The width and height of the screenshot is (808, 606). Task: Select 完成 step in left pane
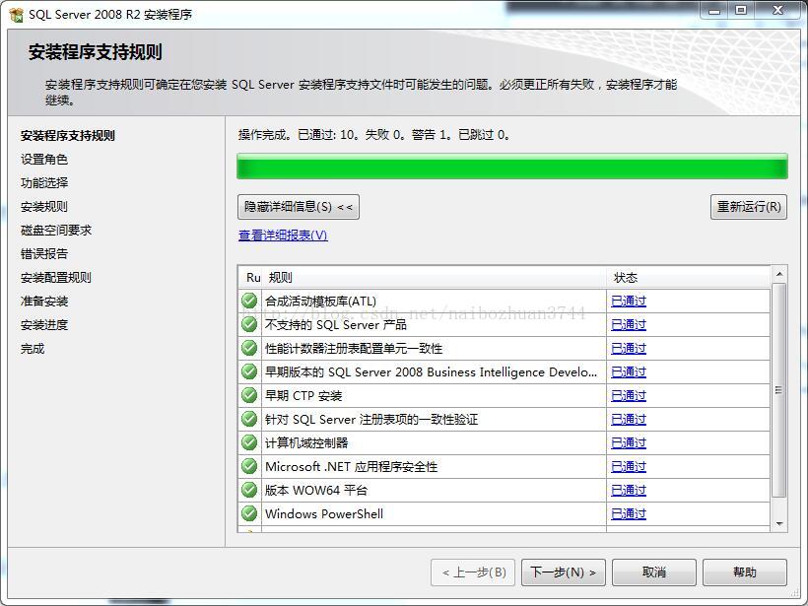pos(33,349)
